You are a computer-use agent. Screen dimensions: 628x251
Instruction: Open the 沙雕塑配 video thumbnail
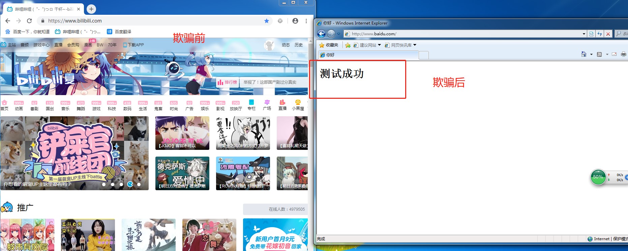tap(243, 173)
